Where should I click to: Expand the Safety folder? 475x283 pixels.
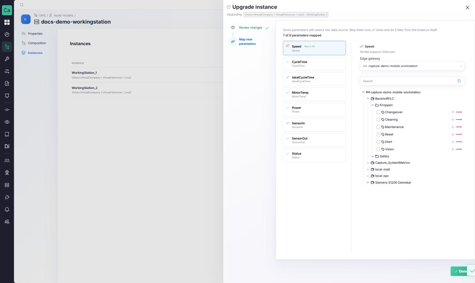[x=372, y=156]
